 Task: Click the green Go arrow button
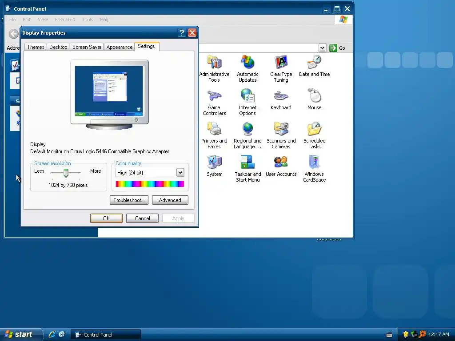(x=333, y=48)
